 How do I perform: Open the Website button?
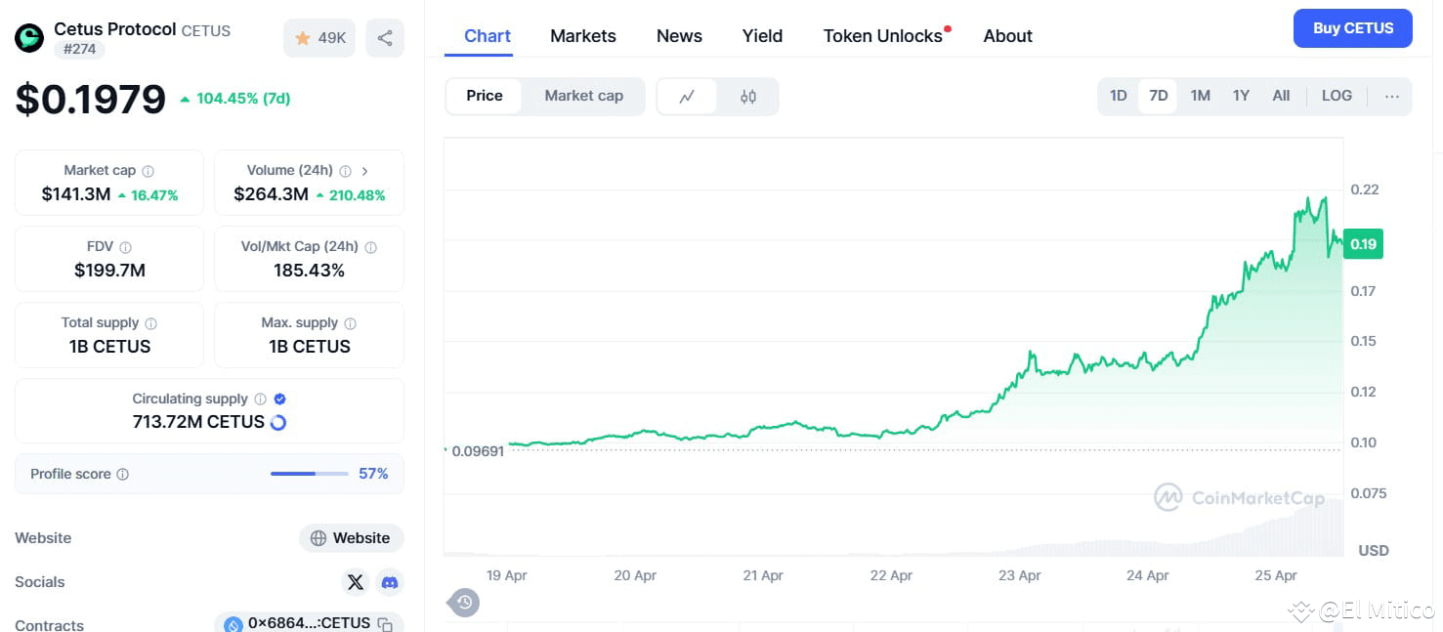[351, 538]
